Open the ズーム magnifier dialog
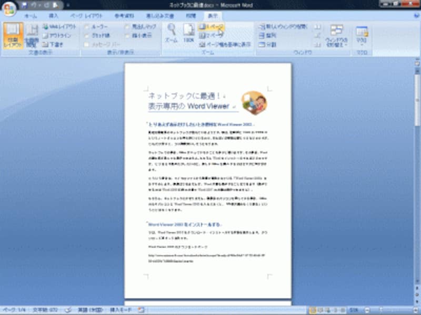421x315 pixels. click(x=172, y=33)
